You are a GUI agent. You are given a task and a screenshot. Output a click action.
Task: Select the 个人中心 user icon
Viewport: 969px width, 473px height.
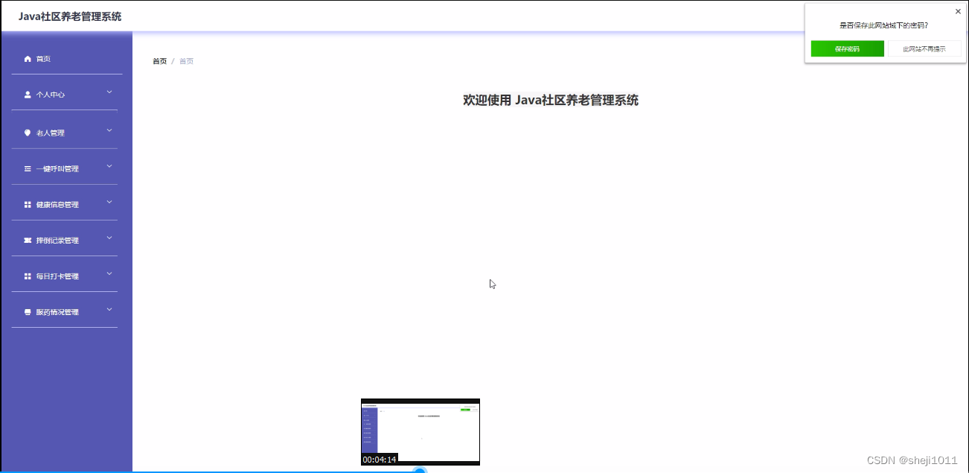(x=26, y=95)
